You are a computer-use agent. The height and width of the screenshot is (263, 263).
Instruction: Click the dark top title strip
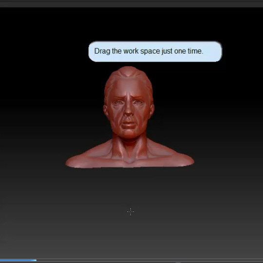pos(131,4)
